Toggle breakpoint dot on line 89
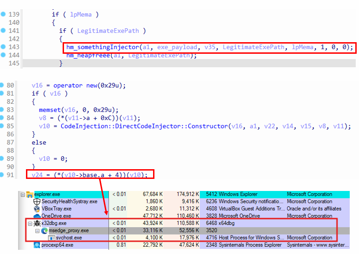 2,159
